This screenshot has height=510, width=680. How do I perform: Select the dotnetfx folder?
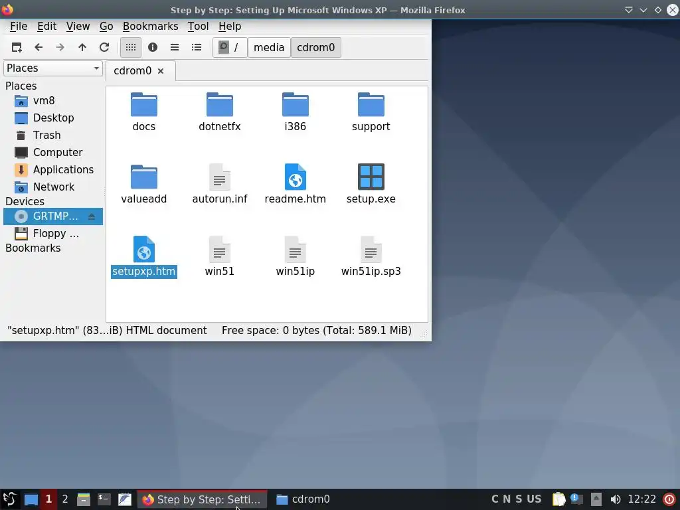click(x=219, y=112)
